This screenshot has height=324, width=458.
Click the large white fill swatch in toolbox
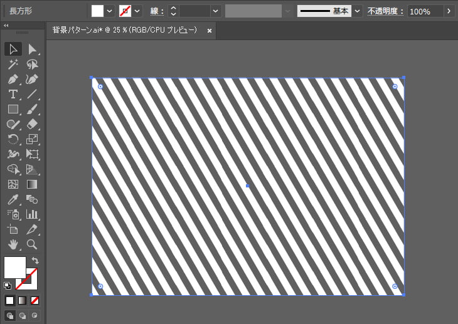coord(15,267)
